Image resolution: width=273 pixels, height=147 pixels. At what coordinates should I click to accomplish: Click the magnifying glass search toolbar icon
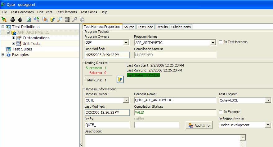click(60, 19)
